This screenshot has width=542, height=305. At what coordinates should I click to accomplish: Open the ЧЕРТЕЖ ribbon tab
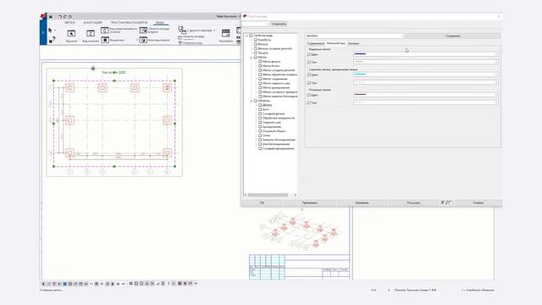point(69,23)
